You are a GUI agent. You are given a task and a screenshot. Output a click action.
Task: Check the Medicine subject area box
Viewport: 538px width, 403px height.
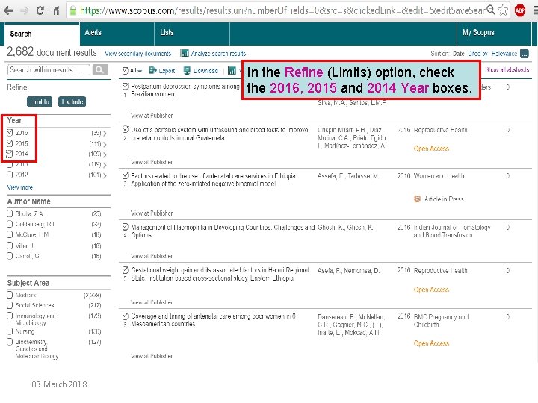tap(10, 295)
